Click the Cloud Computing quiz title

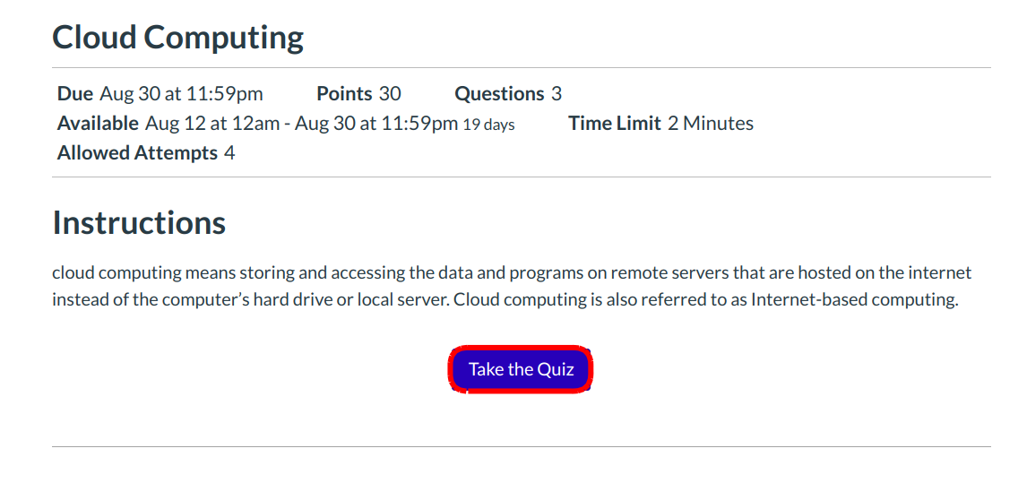(x=177, y=38)
